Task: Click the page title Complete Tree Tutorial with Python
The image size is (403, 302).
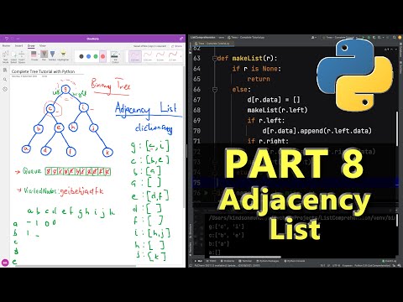Action: 43,71
